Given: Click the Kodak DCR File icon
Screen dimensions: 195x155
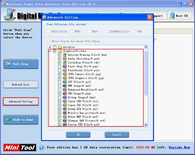Looking at the screenshot, I should [65, 109].
